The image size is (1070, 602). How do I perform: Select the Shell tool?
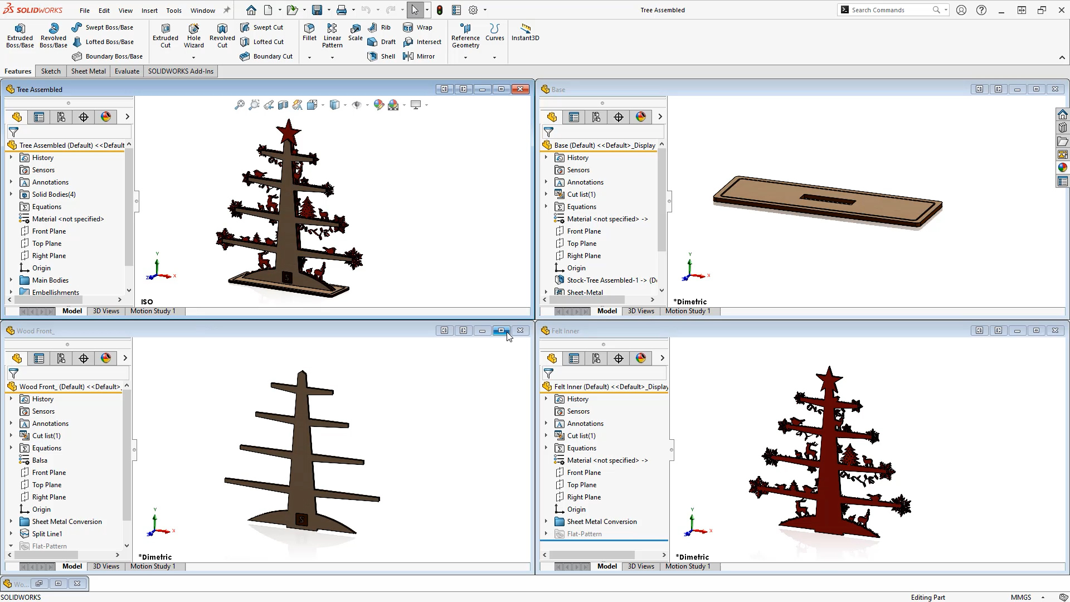pyautogui.click(x=381, y=56)
